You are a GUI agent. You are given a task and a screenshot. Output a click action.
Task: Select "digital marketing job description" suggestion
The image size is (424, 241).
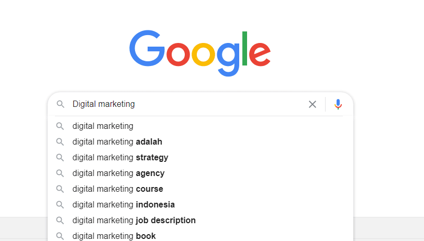point(134,220)
